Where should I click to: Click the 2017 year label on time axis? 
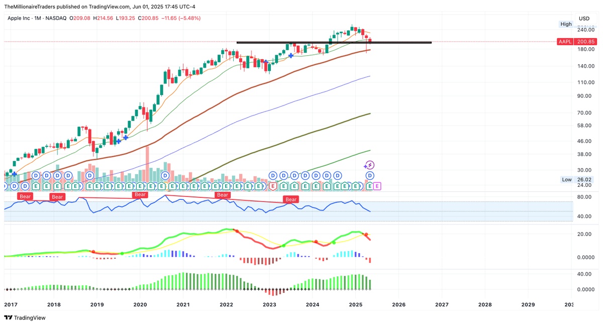point(11,305)
